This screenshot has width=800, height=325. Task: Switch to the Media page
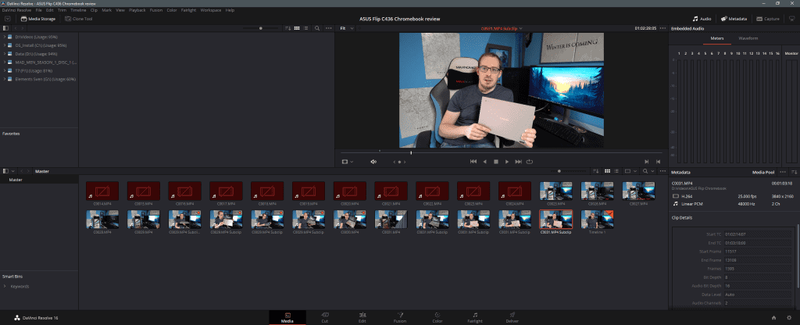pyautogui.click(x=287, y=317)
